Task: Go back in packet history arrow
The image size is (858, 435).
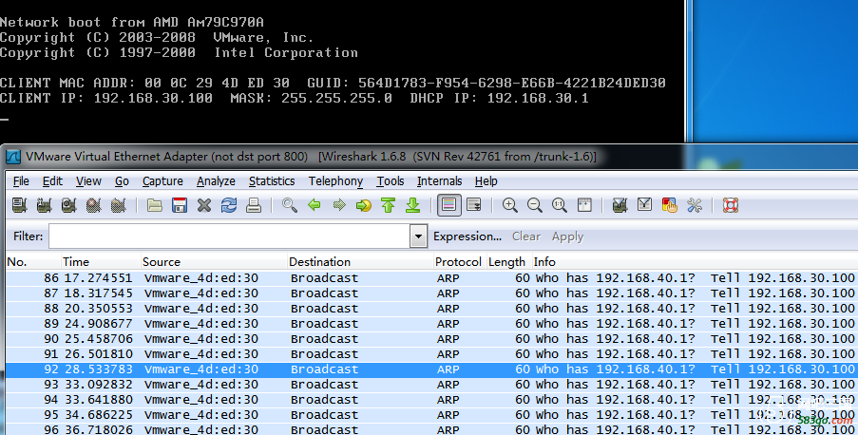Action: point(315,205)
